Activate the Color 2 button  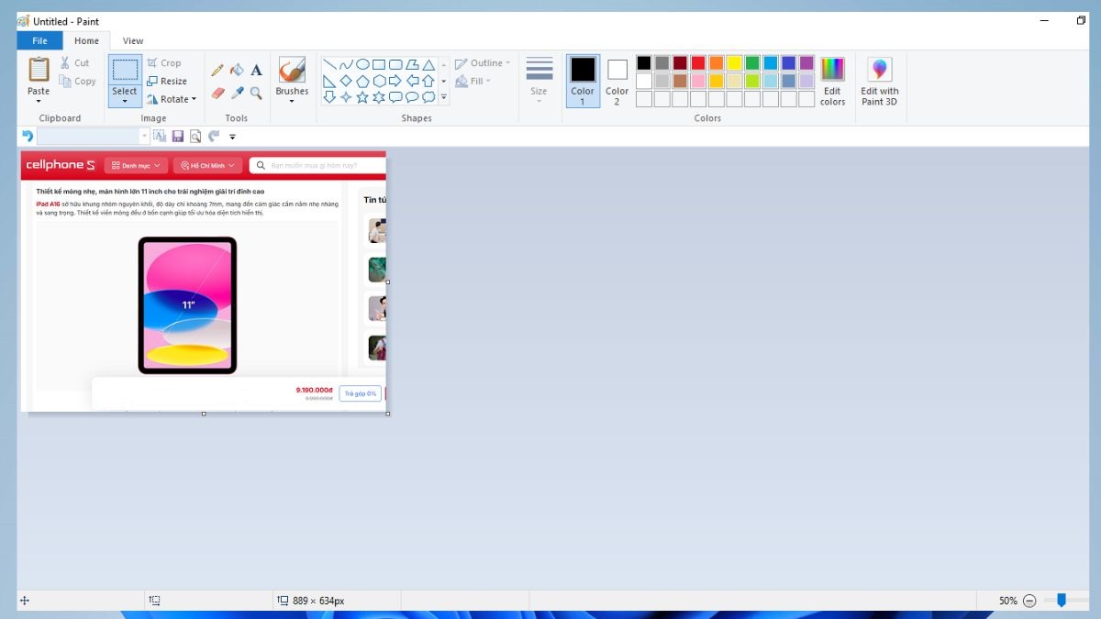point(617,82)
